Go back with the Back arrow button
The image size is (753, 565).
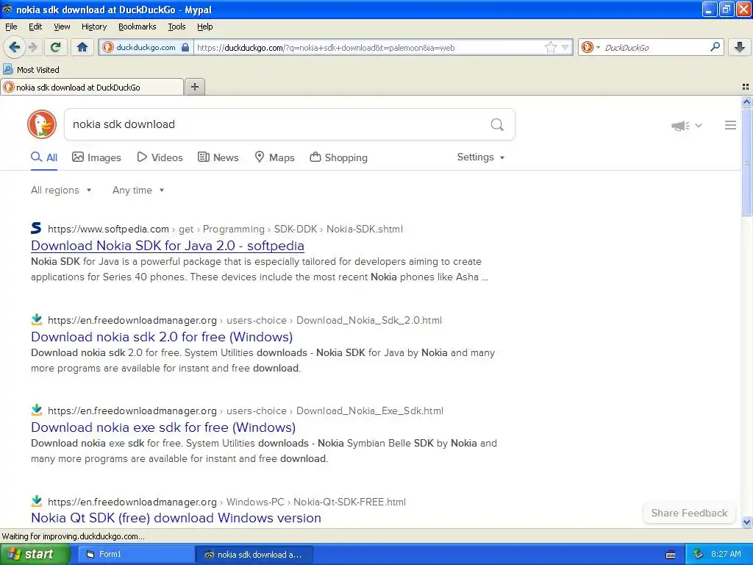pyautogui.click(x=14, y=47)
